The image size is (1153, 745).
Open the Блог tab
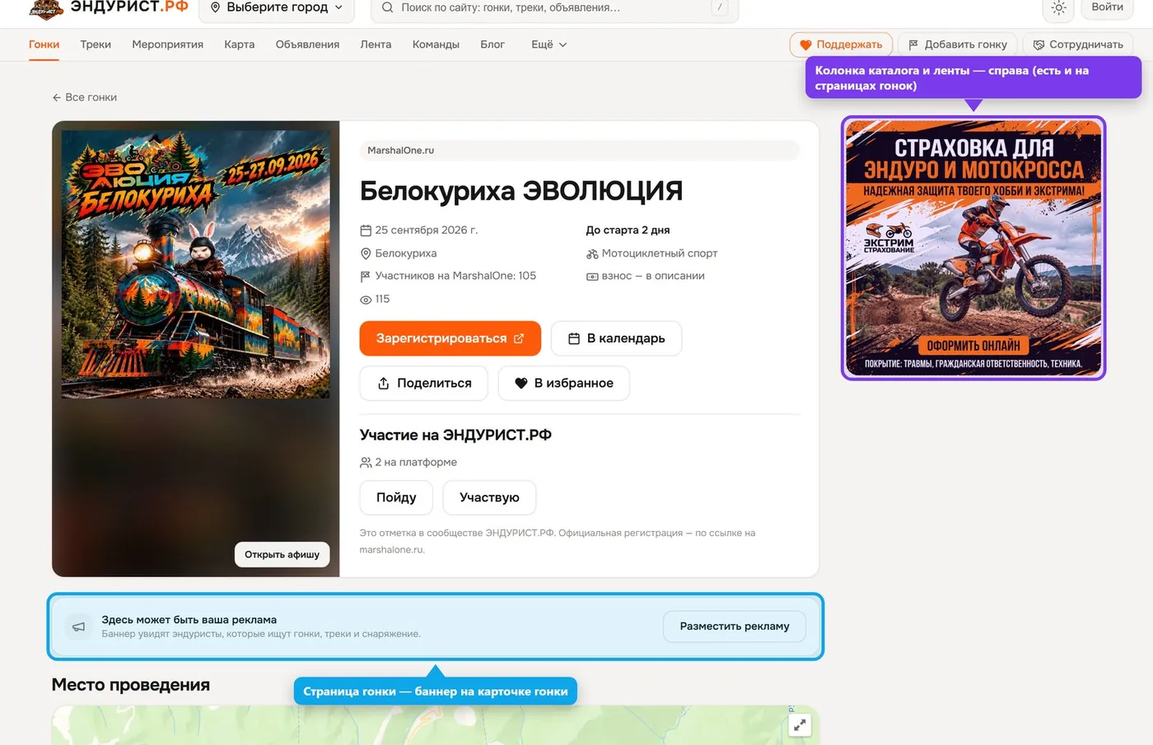coord(492,44)
